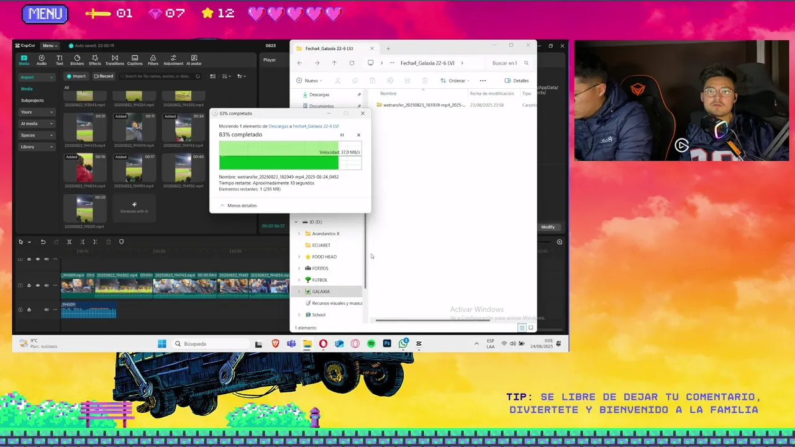The width and height of the screenshot is (795, 447).
Task: Click the split clip tool in the timeline toolbar
Action: click(x=69, y=242)
